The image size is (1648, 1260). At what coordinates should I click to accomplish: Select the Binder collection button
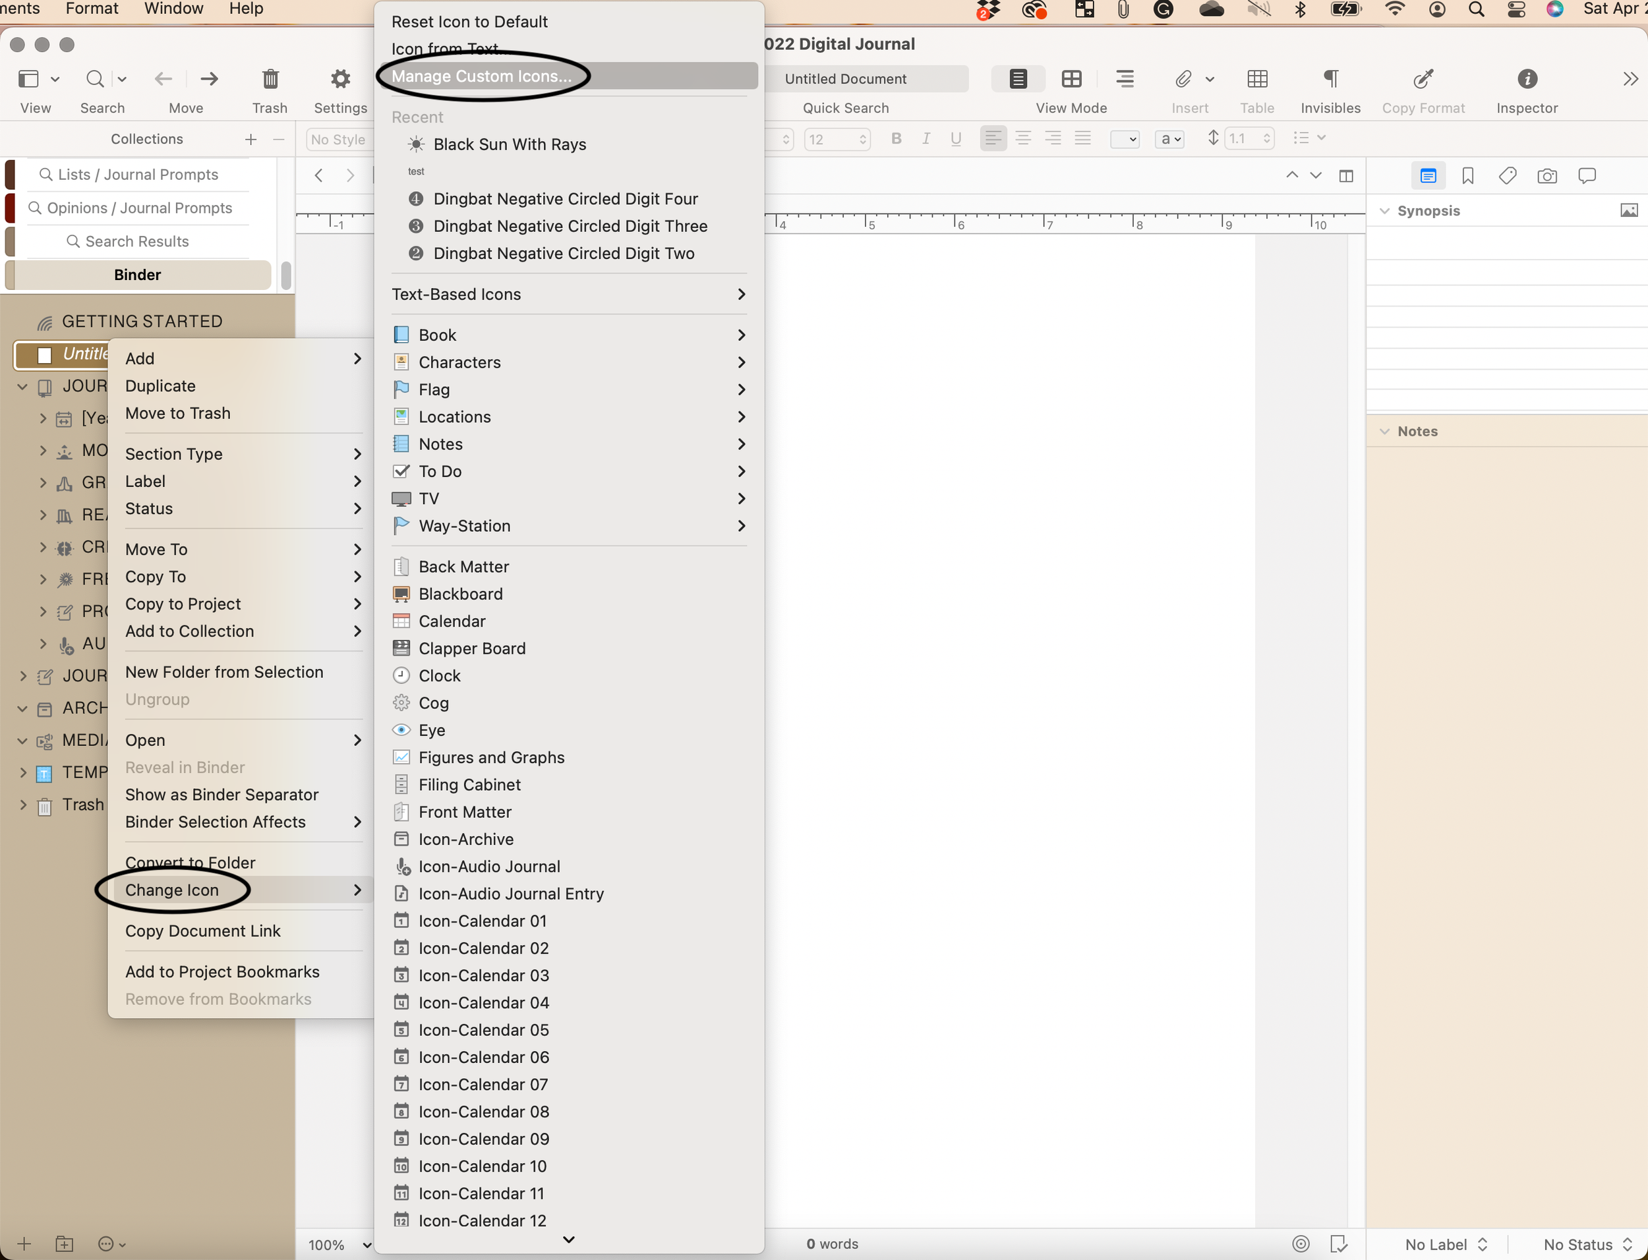(137, 275)
